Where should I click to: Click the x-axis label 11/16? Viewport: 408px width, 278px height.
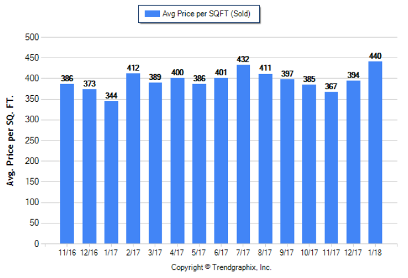(67, 253)
